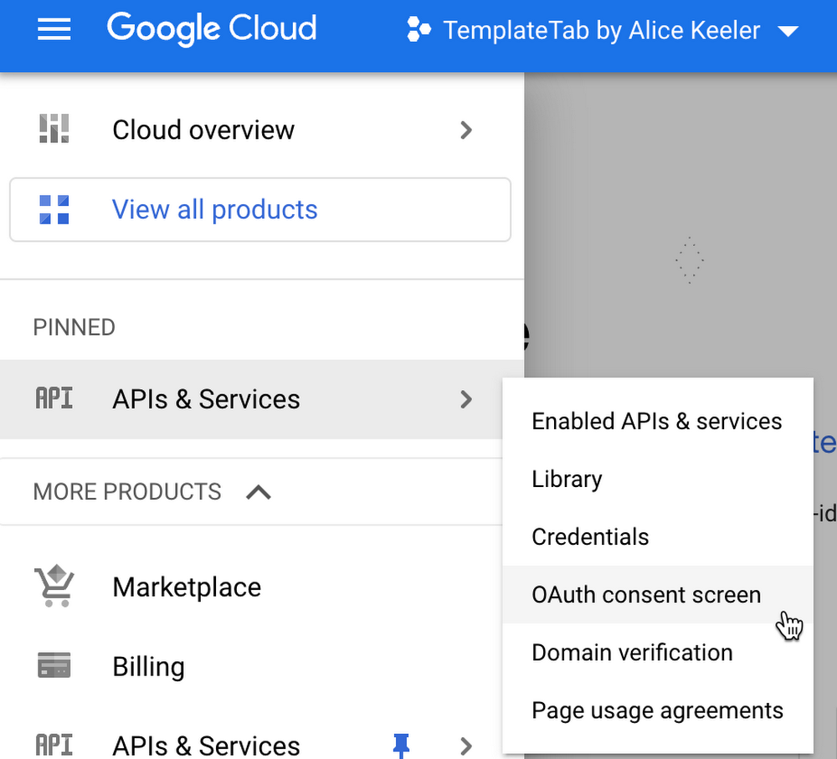
Task: Open the API Library menu entry
Action: tap(567, 479)
